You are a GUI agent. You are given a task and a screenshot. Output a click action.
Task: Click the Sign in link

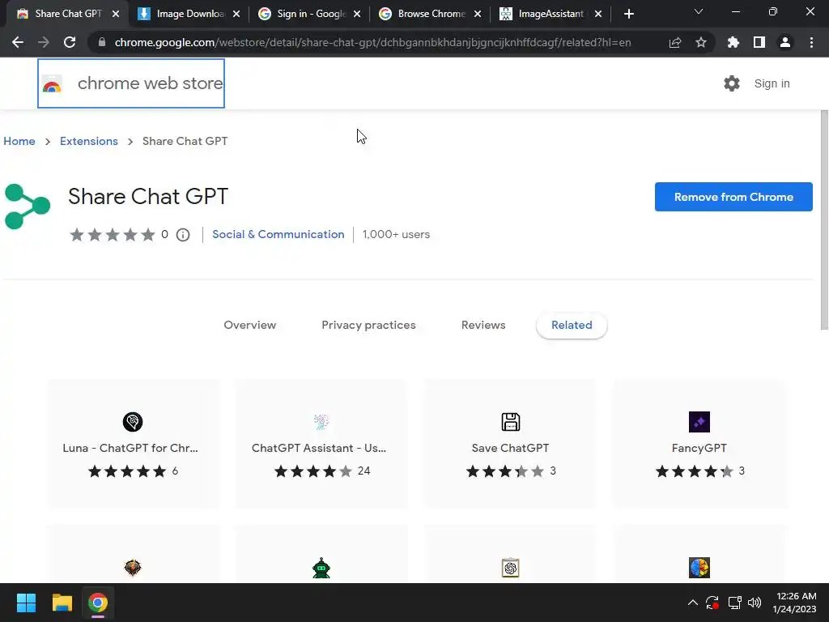point(772,83)
